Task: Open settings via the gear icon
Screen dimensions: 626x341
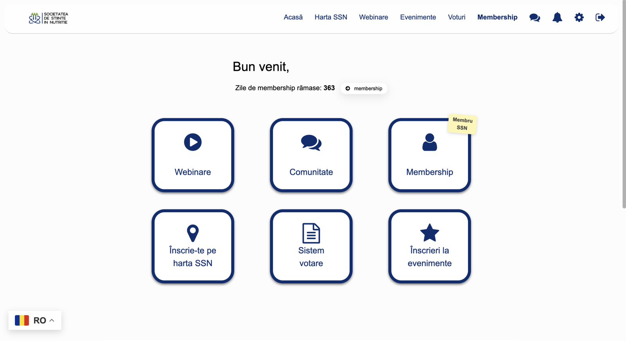Action: pos(579,18)
